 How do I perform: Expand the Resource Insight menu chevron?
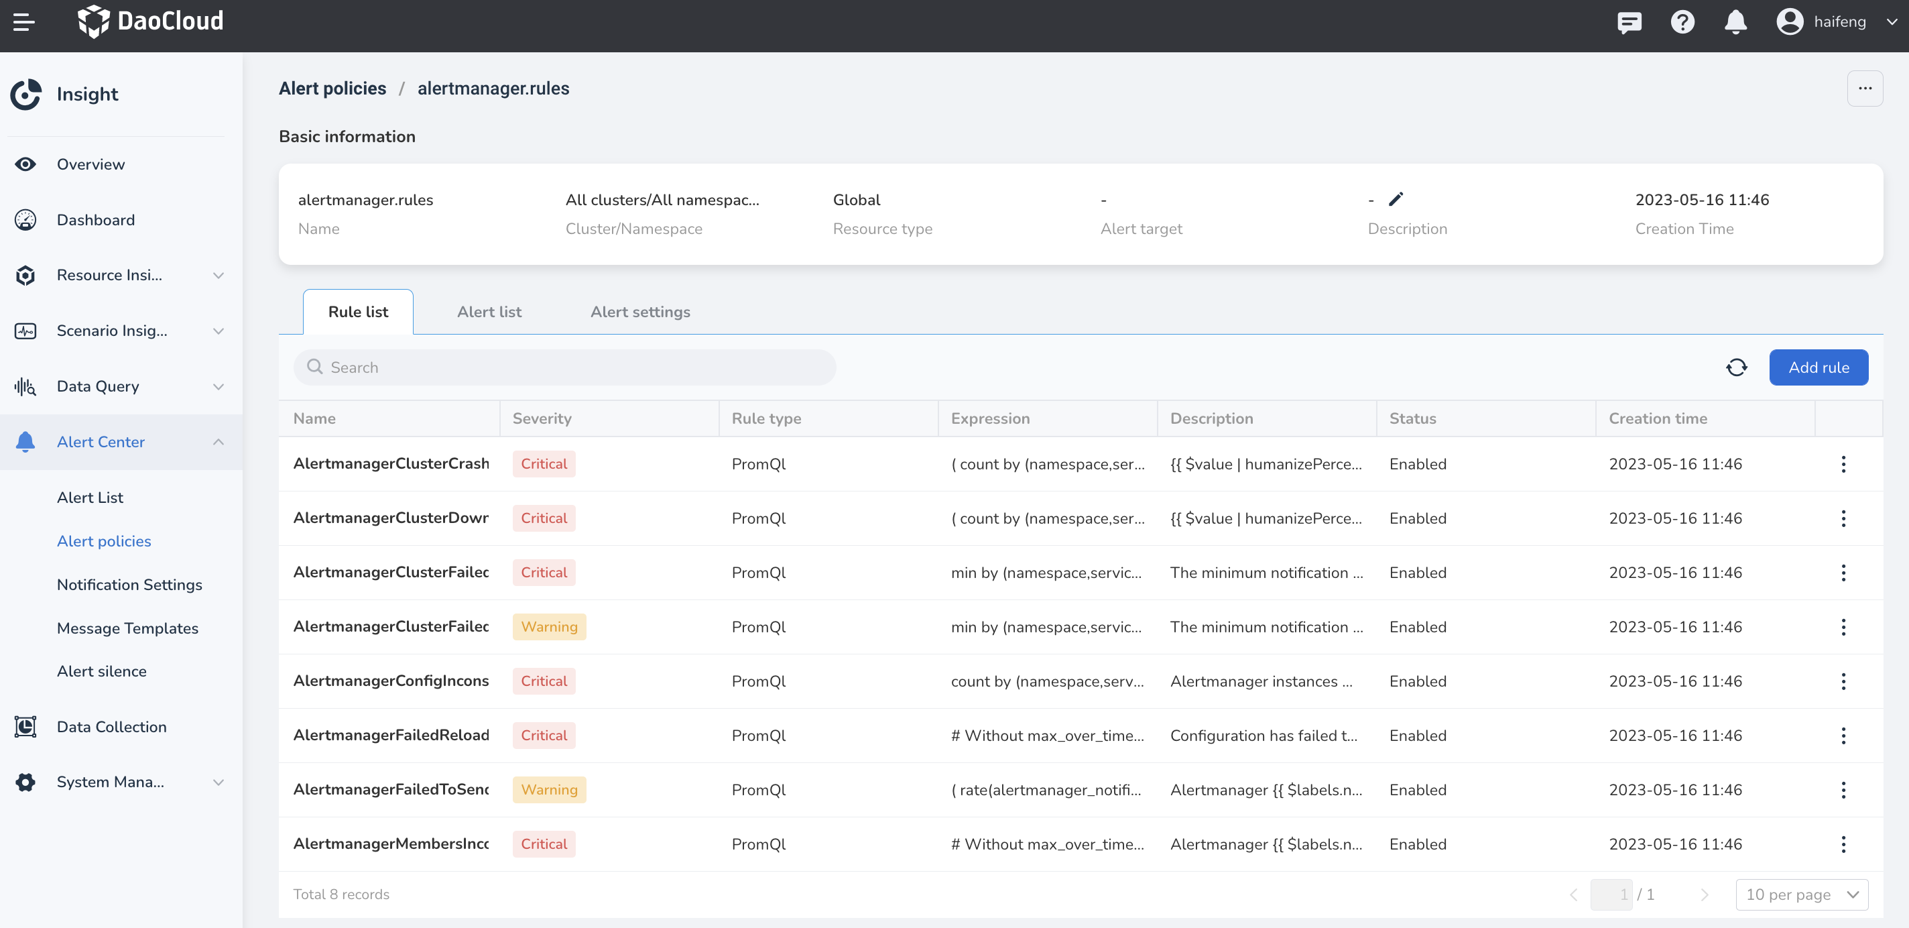point(219,275)
